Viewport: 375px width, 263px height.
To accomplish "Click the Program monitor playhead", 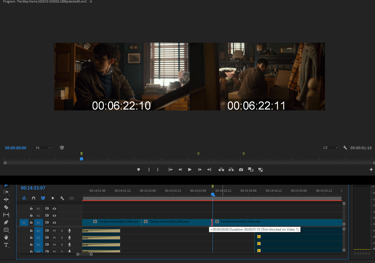I will click(x=81, y=159).
